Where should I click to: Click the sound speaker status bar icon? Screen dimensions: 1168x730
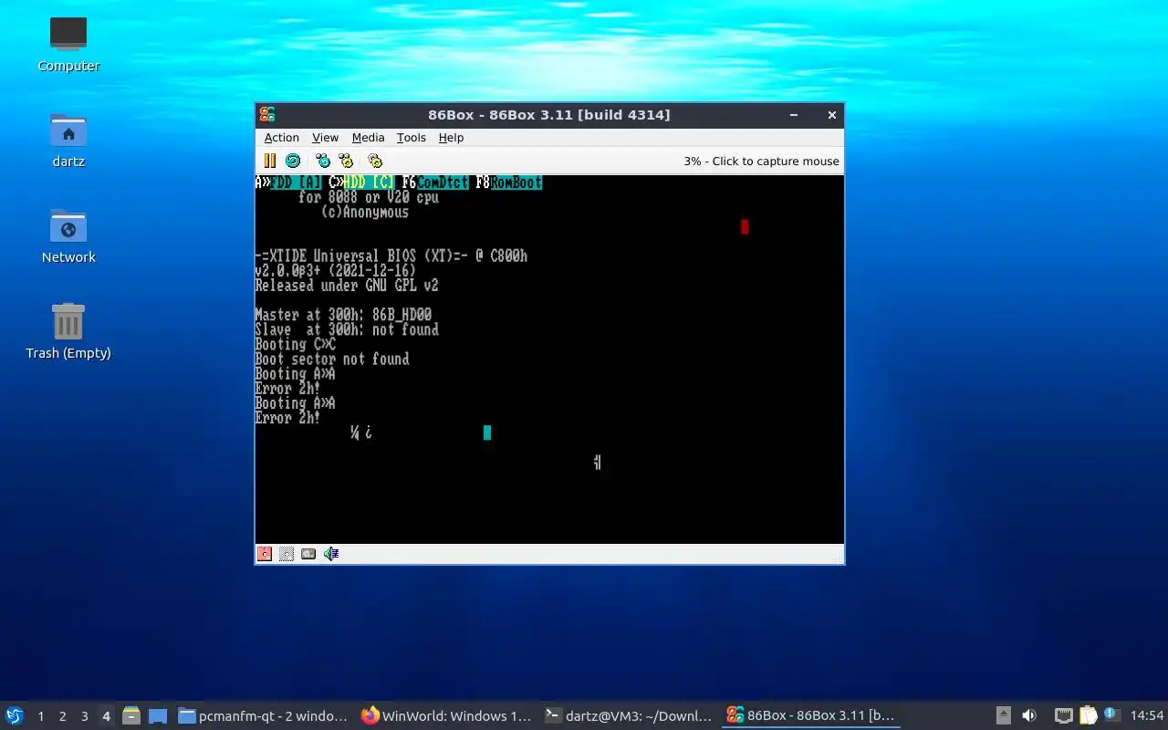pyautogui.click(x=331, y=554)
